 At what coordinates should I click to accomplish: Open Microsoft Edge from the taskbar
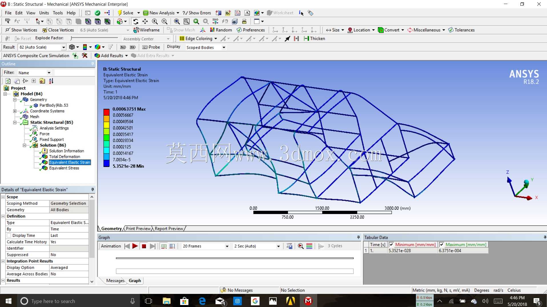click(202, 301)
